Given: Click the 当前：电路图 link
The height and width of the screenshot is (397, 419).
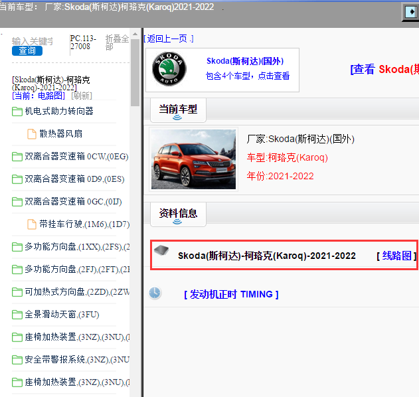Looking at the screenshot, I should point(39,96).
